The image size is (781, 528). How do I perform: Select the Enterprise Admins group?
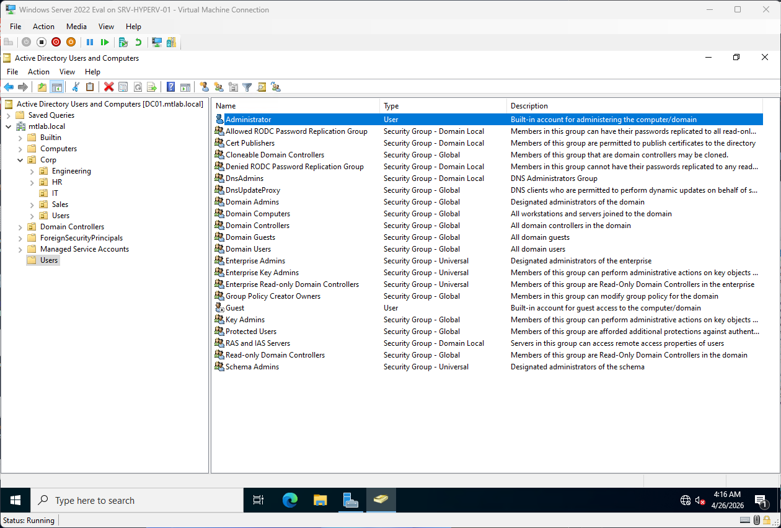click(x=488, y=261)
